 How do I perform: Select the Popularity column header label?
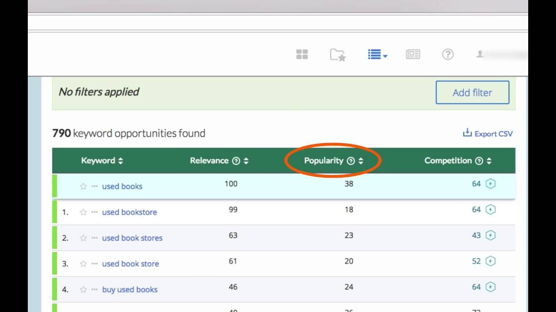tap(324, 161)
